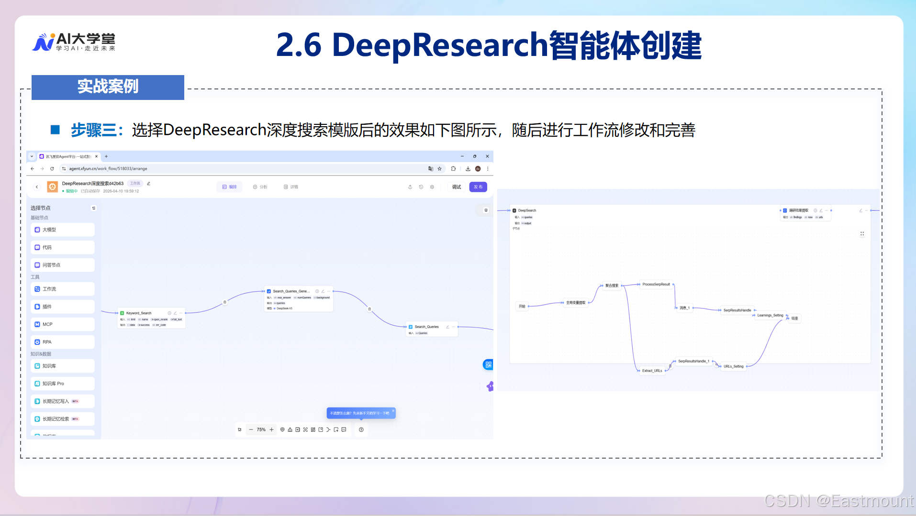Open the version history clock icon
The width and height of the screenshot is (916, 516).
click(x=421, y=187)
